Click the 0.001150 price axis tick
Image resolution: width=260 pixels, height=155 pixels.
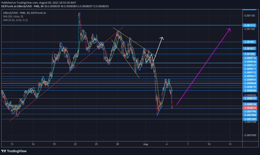click(250, 16)
